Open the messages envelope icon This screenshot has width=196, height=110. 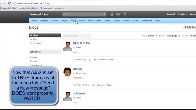click(118, 14)
